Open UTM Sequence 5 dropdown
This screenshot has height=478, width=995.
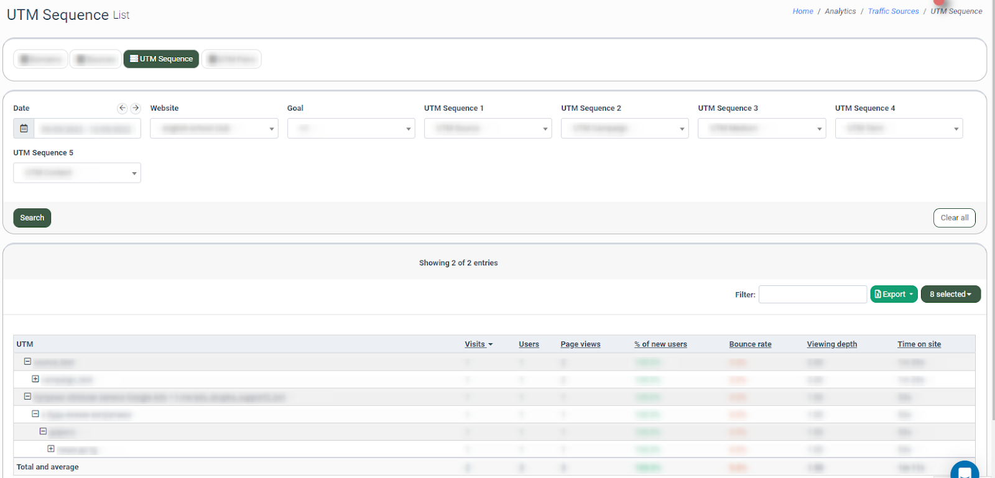point(77,173)
